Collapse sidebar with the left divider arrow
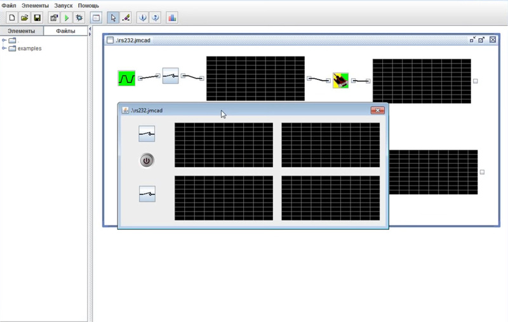508x322 pixels. tap(90, 29)
